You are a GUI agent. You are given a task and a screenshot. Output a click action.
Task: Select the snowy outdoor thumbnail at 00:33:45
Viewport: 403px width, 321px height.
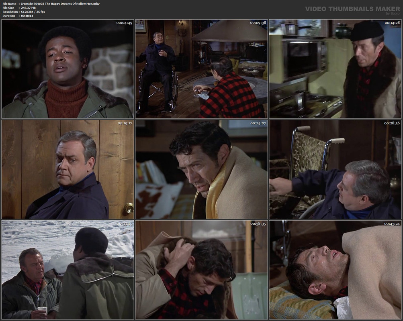click(68, 270)
